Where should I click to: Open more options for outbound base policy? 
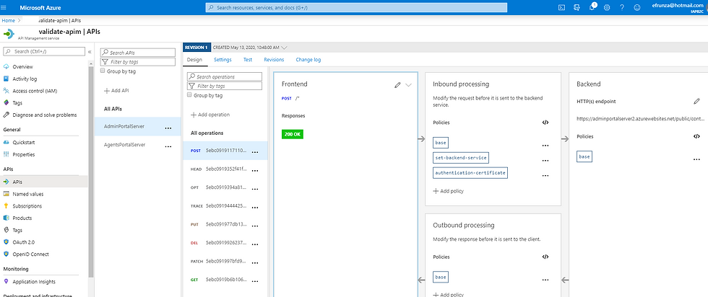point(545,280)
